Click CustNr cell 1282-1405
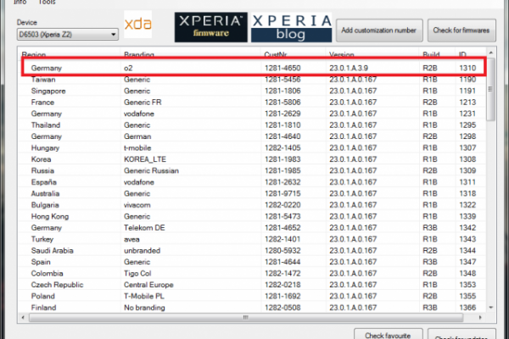The image size is (509, 339). click(x=282, y=148)
